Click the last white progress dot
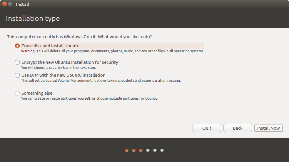The height and width of the screenshot is (162, 289). pyautogui.click(x=162, y=150)
